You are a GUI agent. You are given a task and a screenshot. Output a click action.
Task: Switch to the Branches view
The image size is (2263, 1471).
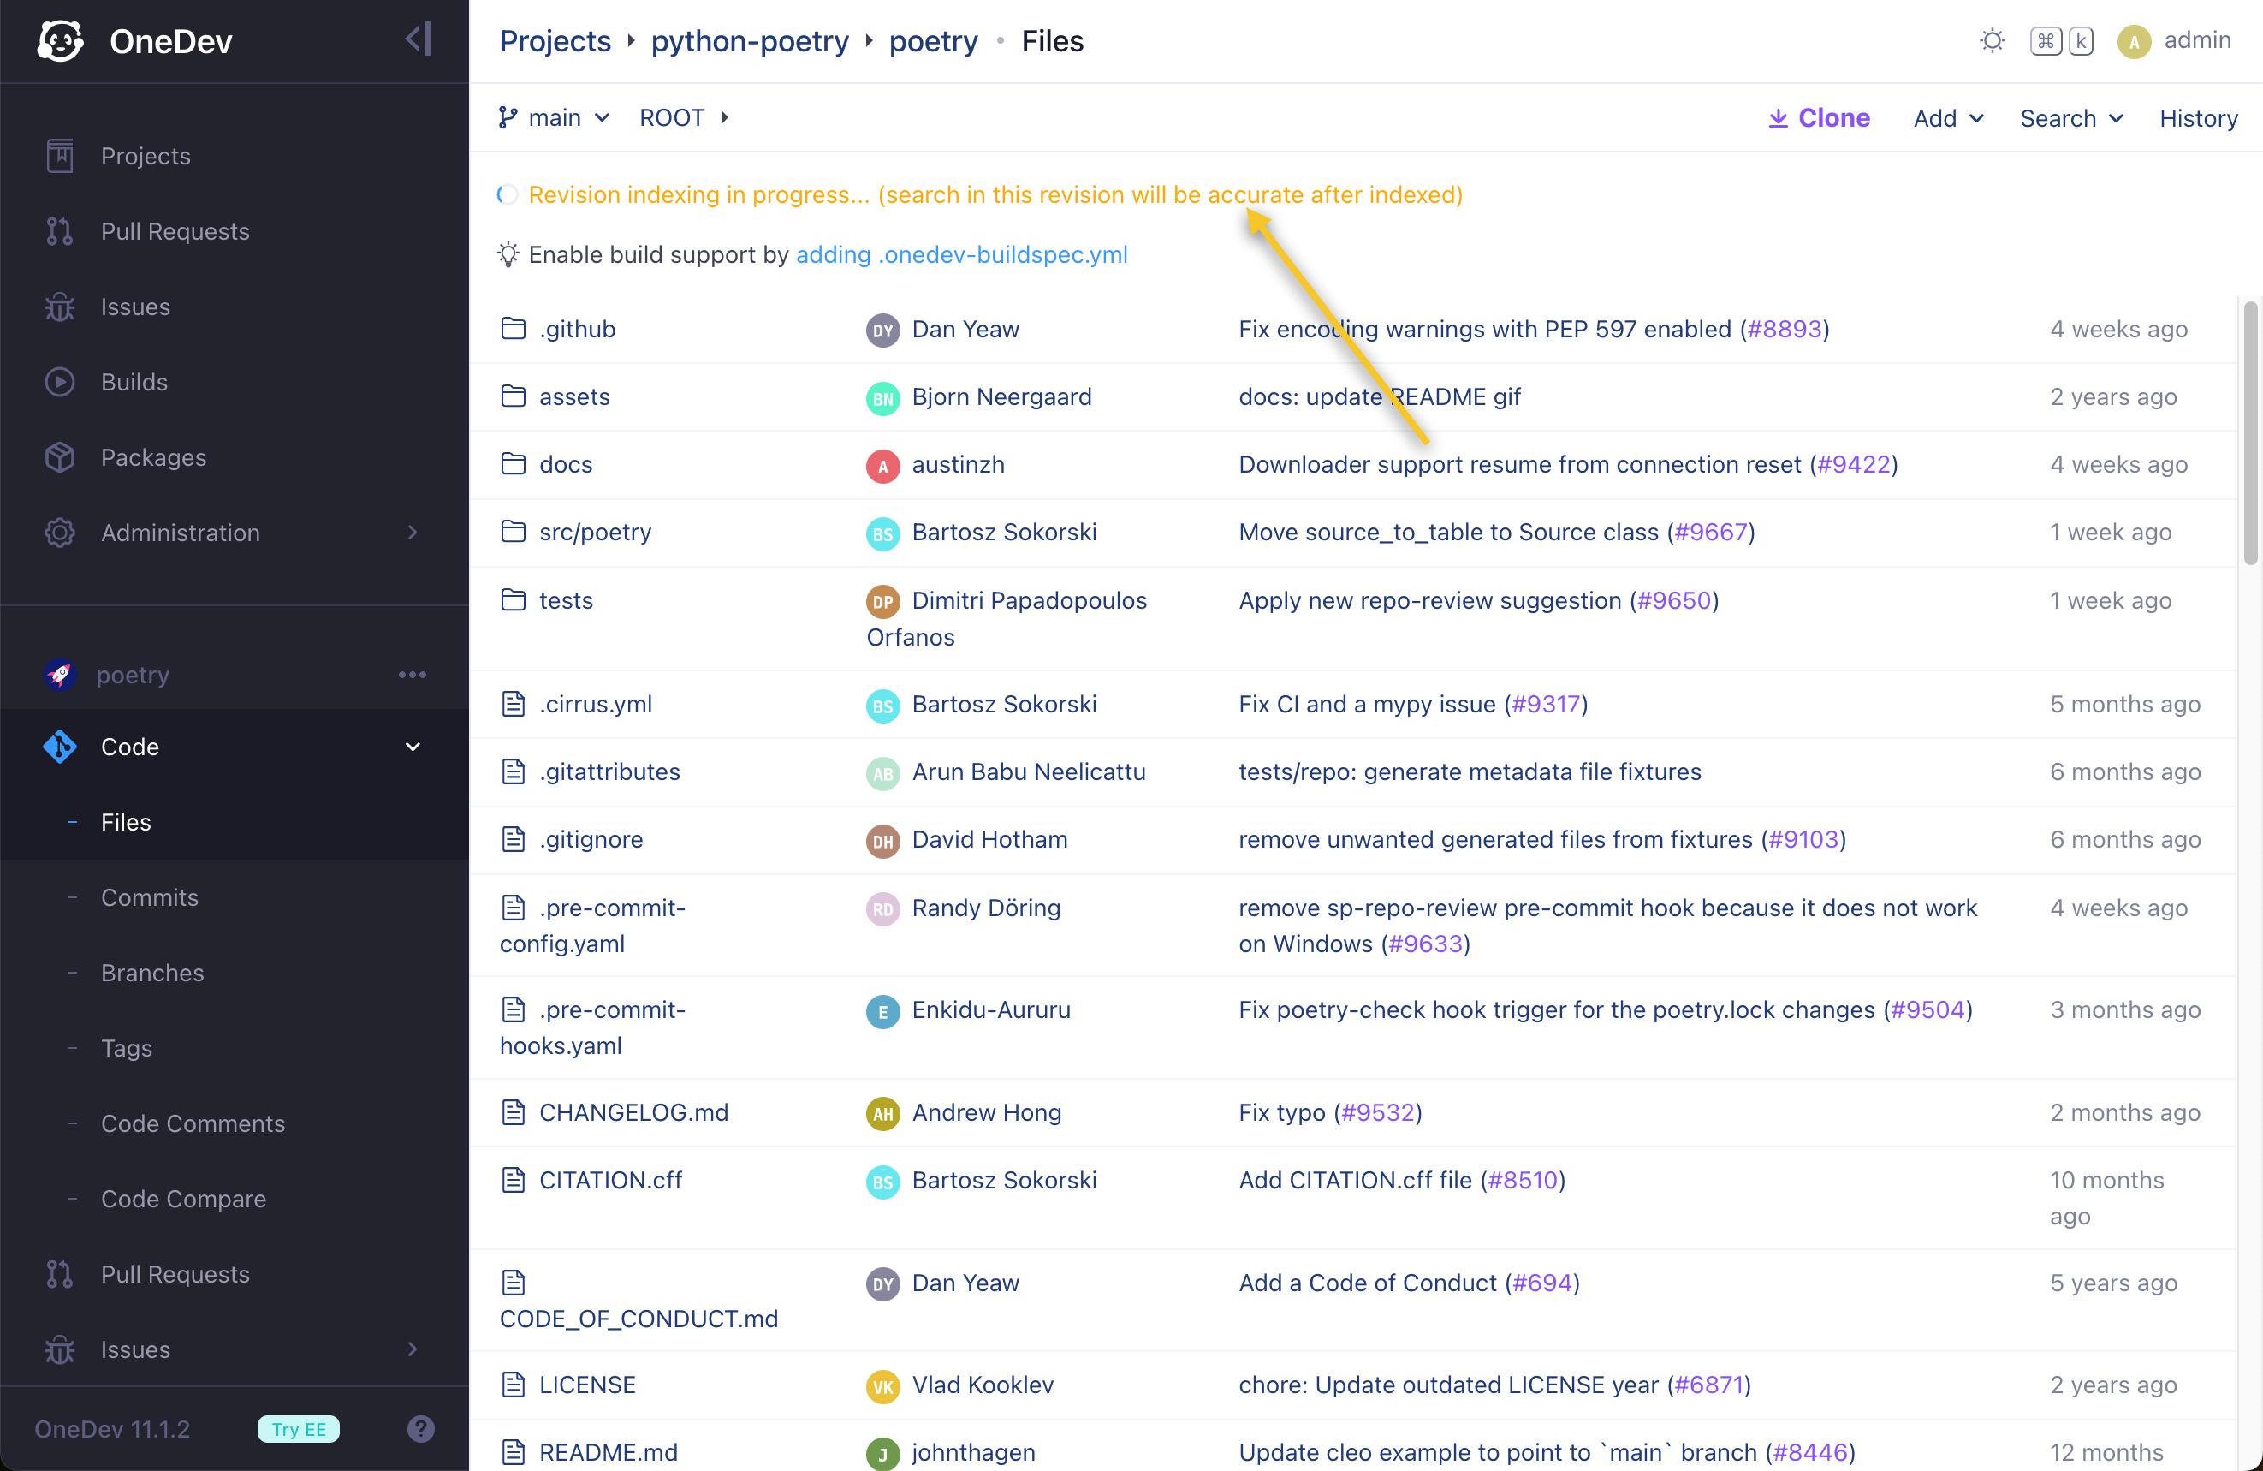click(152, 973)
